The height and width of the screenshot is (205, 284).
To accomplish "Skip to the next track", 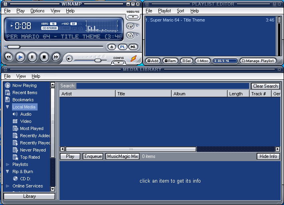I will [56, 57].
